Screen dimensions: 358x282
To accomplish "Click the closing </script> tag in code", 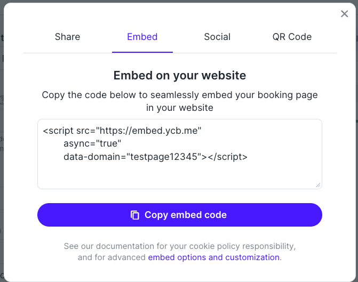I will tap(227, 157).
